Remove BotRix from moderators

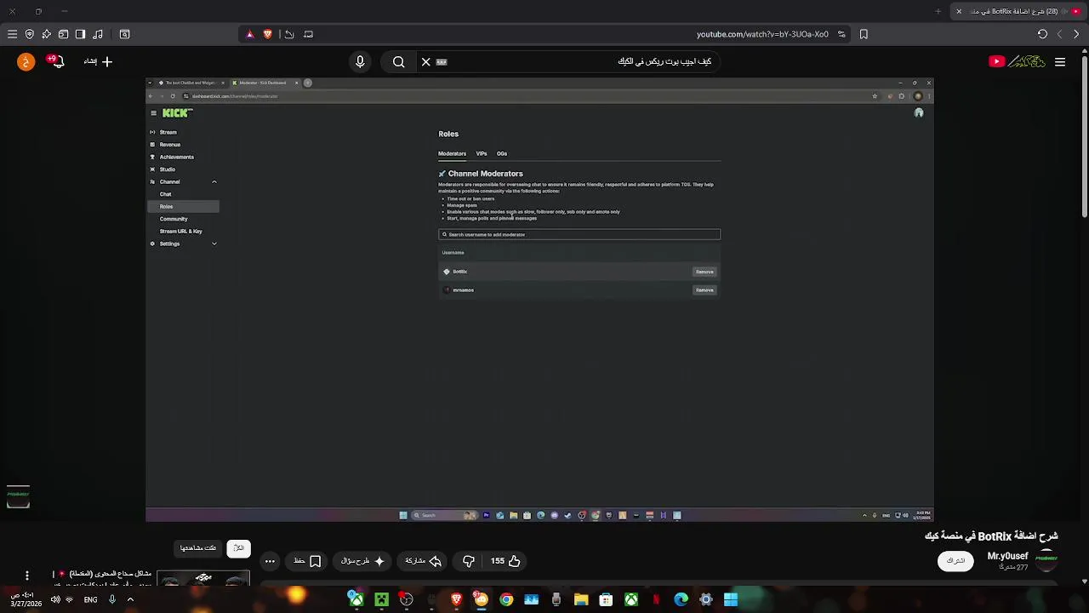(704, 272)
